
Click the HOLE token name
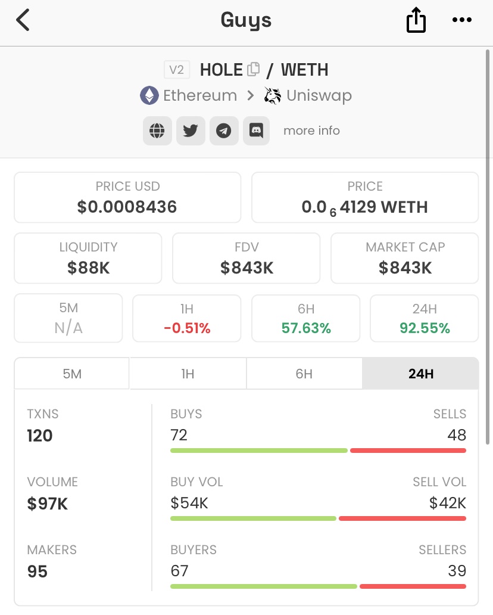(x=221, y=70)
